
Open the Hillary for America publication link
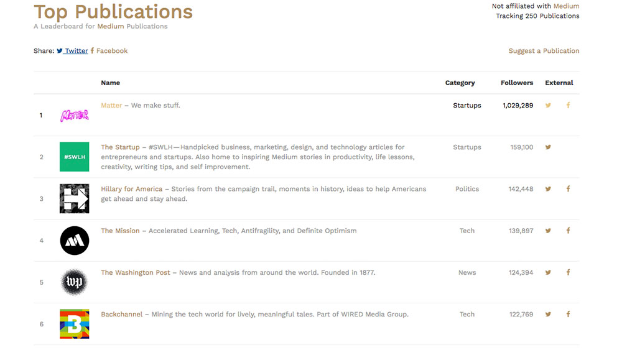coord(131,189)
